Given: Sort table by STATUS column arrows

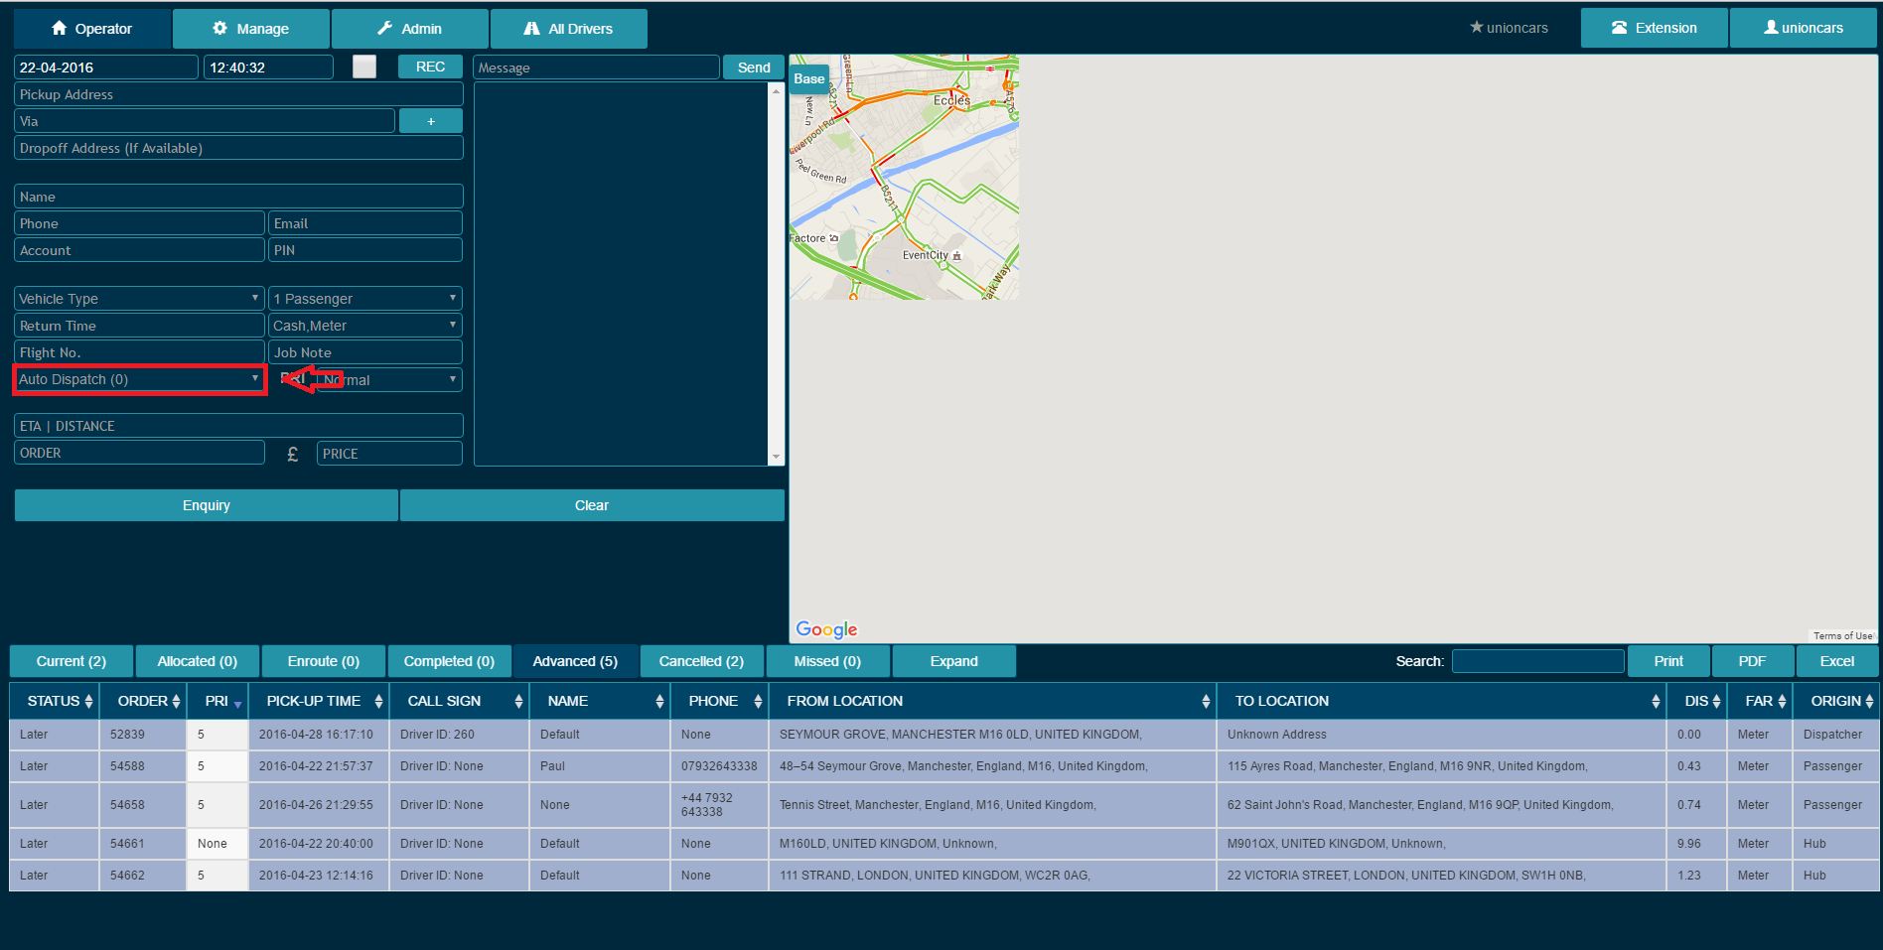Looking at the screenshot, I should pyautogui.click(x=89, y=701).
